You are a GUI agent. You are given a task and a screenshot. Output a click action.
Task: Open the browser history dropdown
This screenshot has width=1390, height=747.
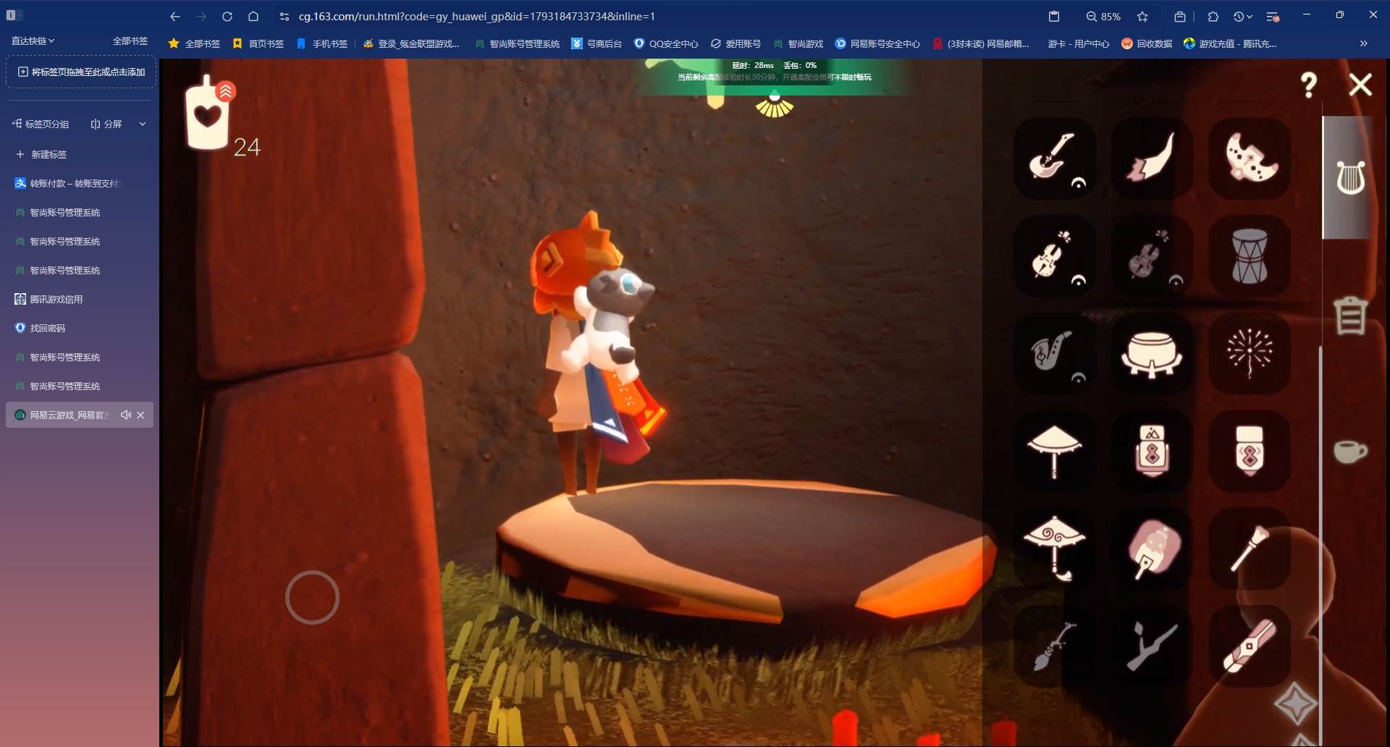pos(1242,16)
